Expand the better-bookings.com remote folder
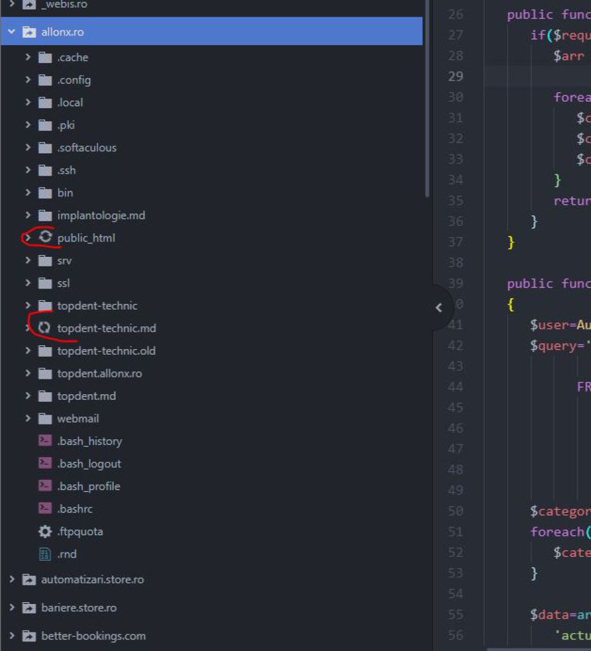591x651 pixels. 11,636
